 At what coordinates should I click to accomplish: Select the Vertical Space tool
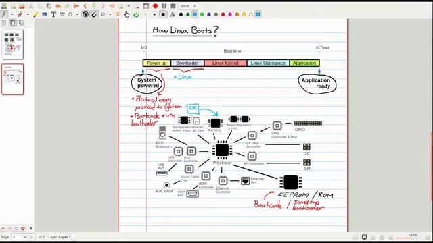(118, 14)
